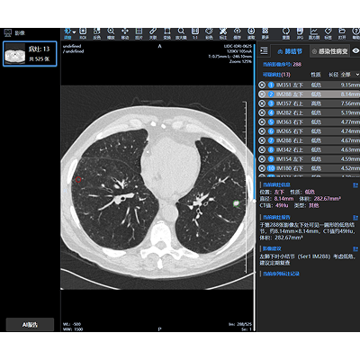This screenshot has height=360, width=360.
Task: Select lesion row 4 IM282 右上
Action: [309, 112]
